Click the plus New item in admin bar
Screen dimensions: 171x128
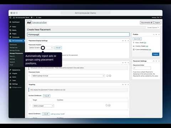pyautogui.click(x=39, y=17)
